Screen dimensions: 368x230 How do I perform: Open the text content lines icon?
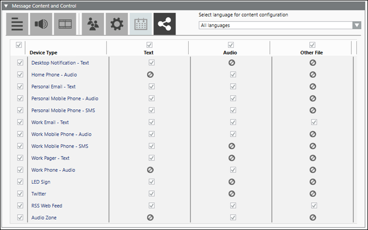(x=17, y=24)
